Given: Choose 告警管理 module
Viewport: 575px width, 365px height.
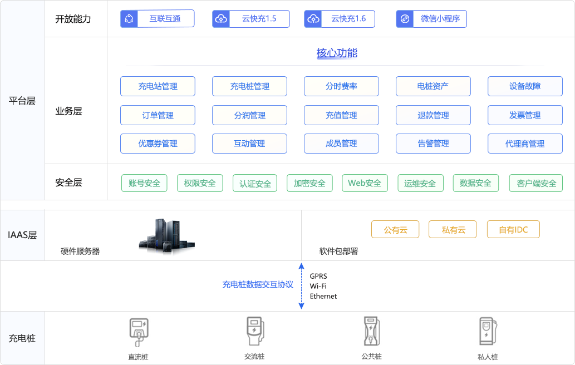Looking at the screenshot, I should point(433,144).
